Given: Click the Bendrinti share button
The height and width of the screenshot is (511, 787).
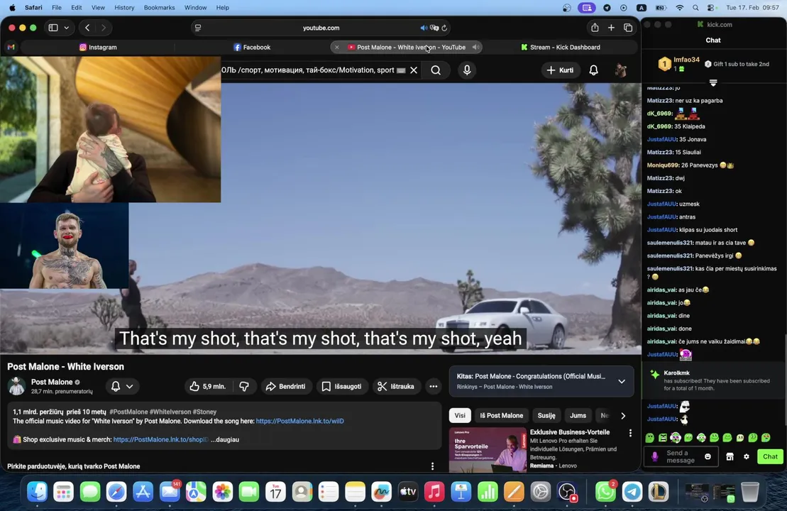Looking at the screenshot, I should coord(285,387).
